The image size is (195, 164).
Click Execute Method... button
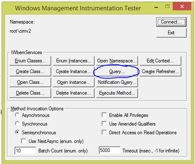117,93
